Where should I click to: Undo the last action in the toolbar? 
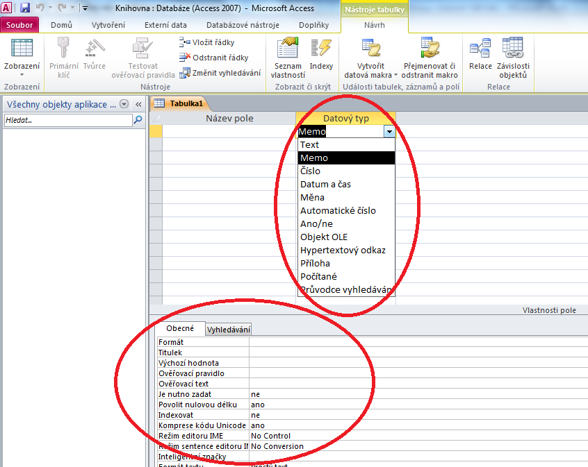coord(40,8)
